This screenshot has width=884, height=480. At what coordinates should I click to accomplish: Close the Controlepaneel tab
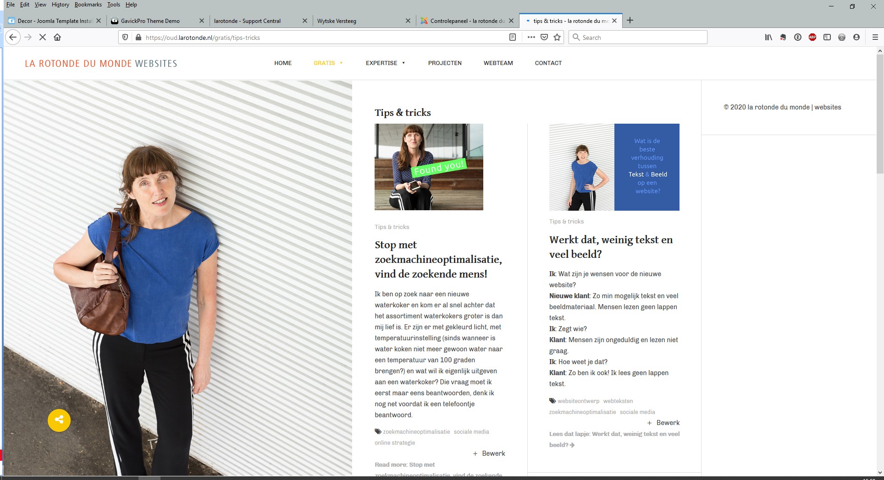click(x=511, y=21)
